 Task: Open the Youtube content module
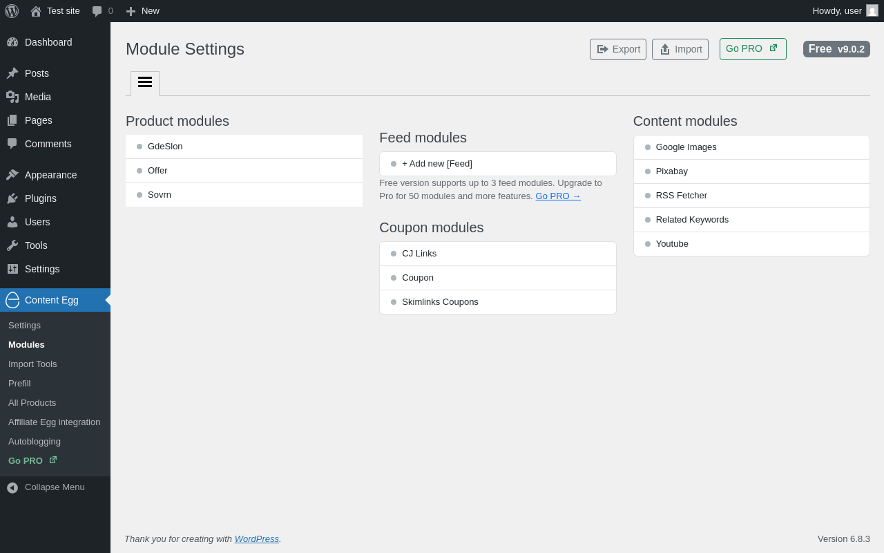[672, 244]
